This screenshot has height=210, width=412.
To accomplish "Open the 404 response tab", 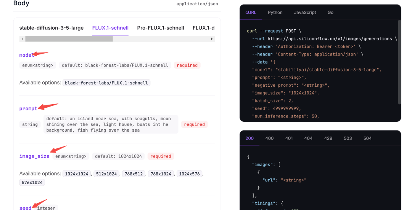I will pyautogui.click(x=308, y=138).
